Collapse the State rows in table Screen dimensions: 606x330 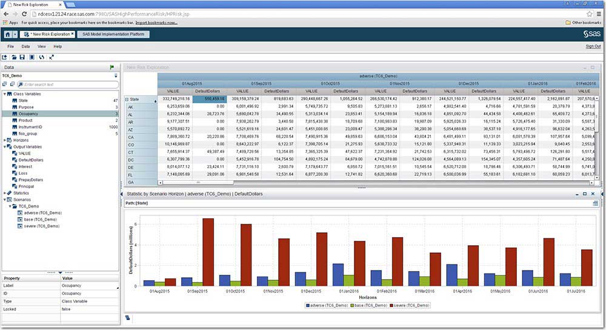click(127, 99)
